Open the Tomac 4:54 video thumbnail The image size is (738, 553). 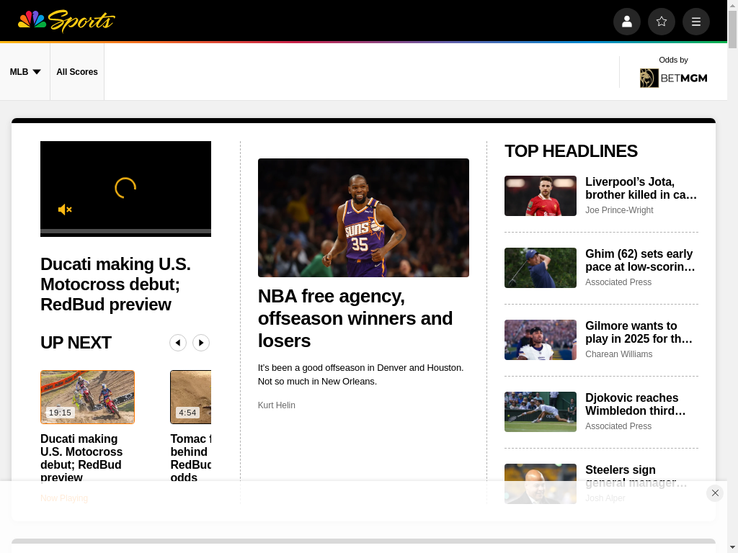[x=190, y=397]
